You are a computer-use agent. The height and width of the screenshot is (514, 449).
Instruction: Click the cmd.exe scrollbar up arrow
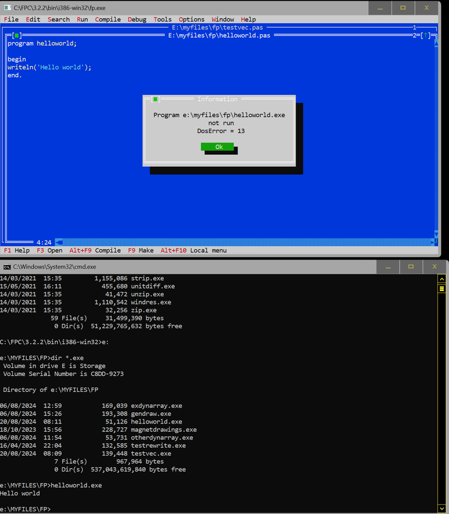click(x=442, y=279)
